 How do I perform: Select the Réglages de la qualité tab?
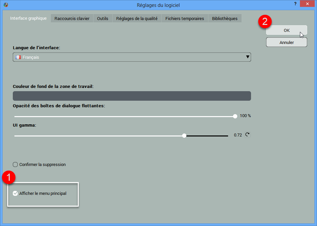[x=137, y=18]
